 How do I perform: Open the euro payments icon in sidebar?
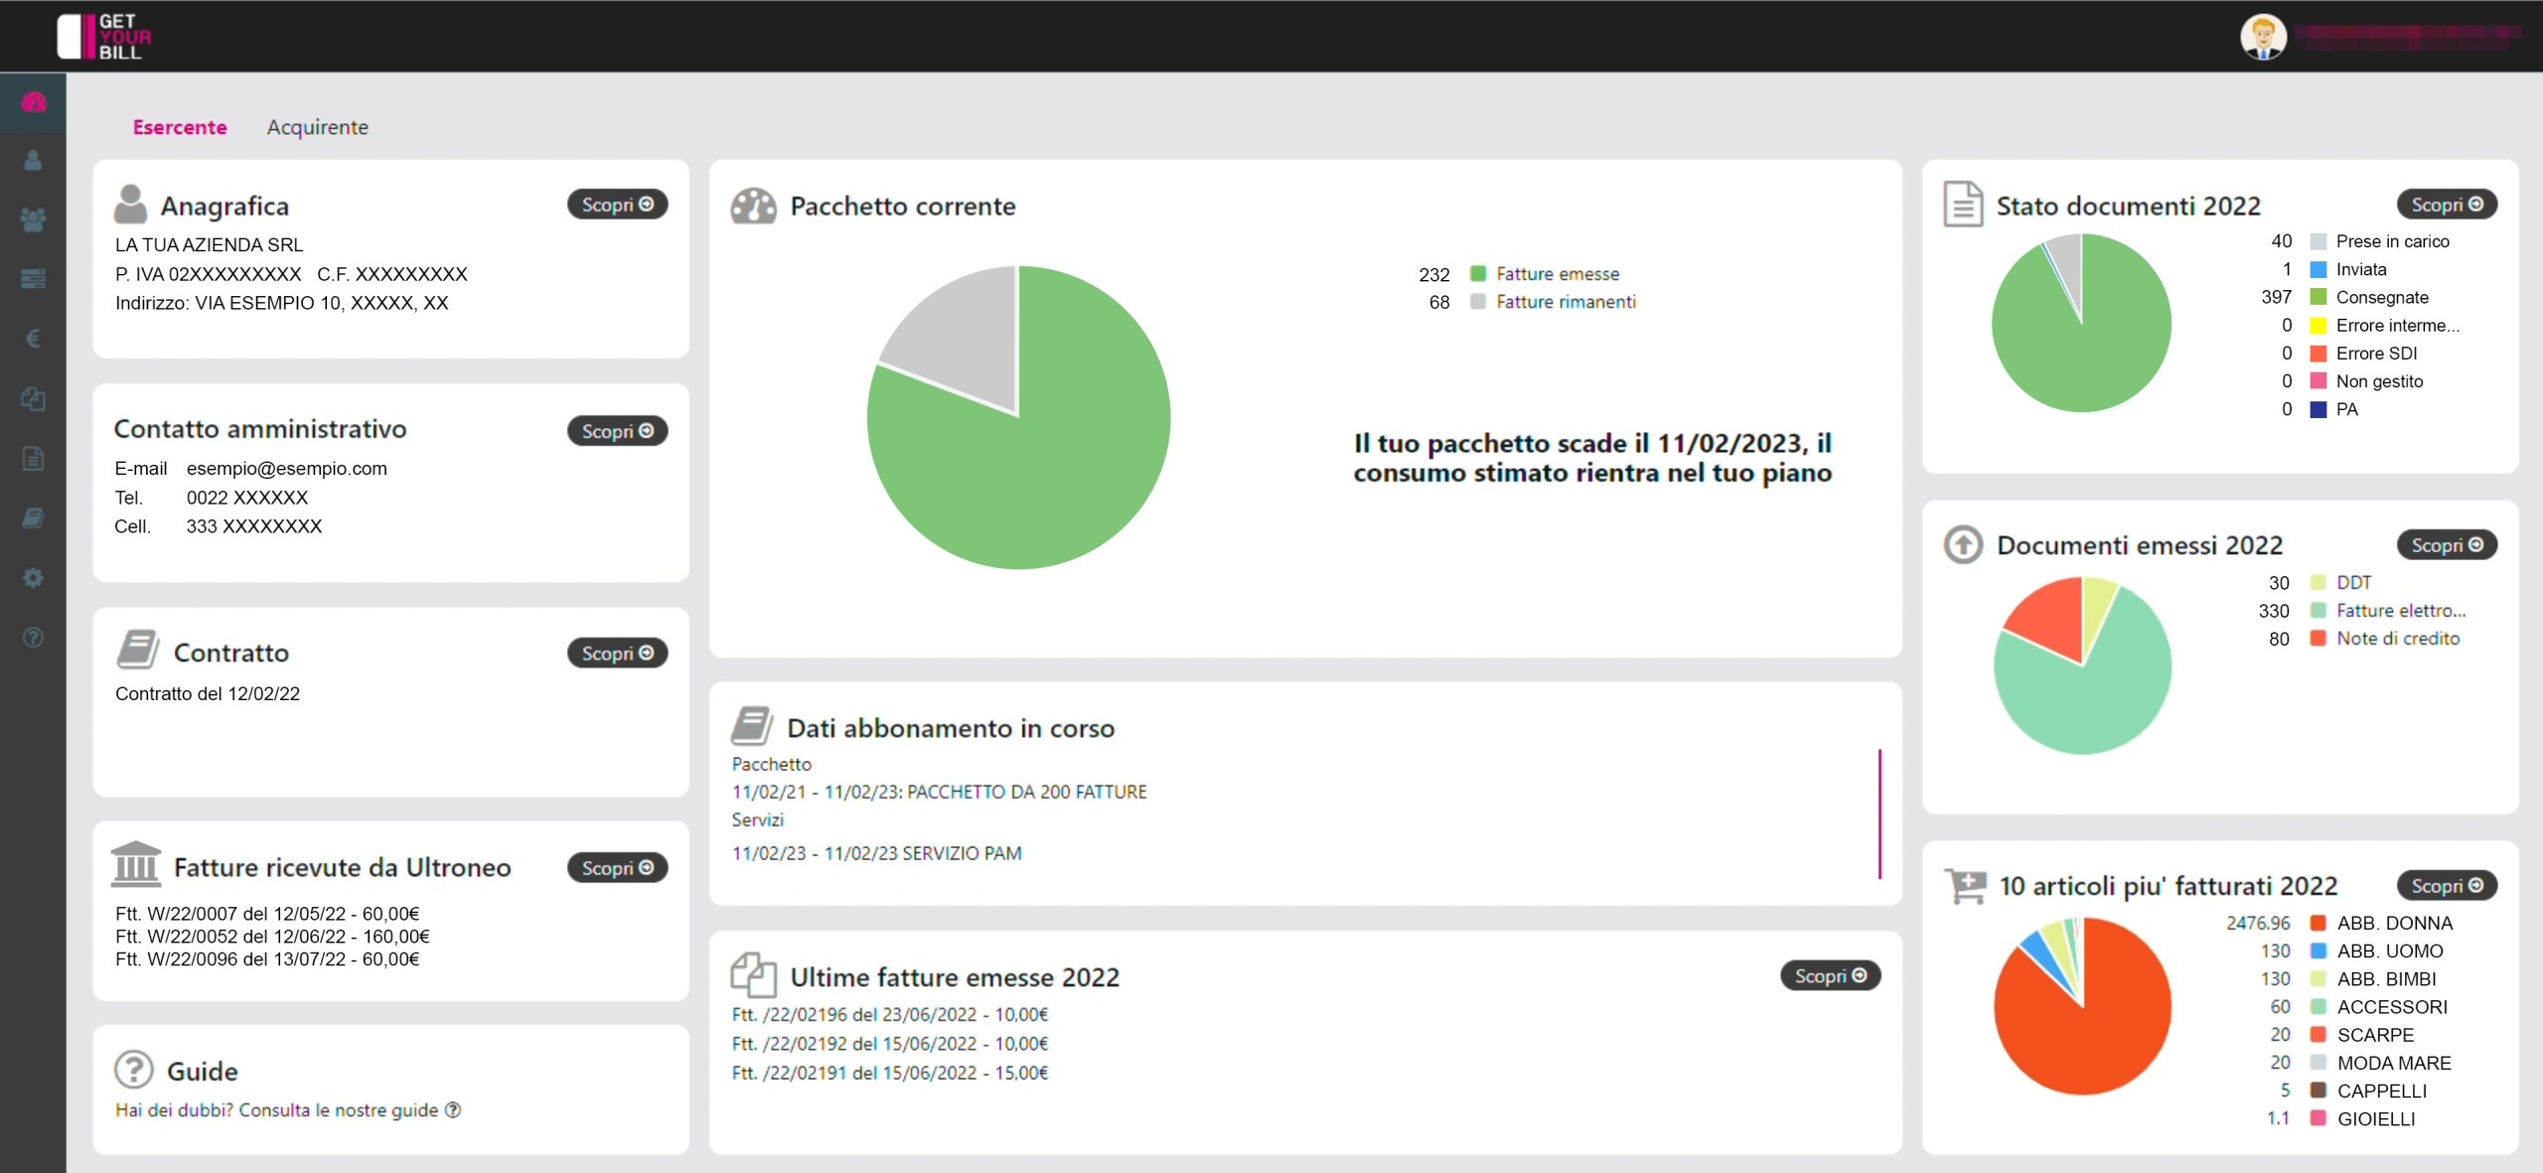pyautogui.click(x=33, y=339)
